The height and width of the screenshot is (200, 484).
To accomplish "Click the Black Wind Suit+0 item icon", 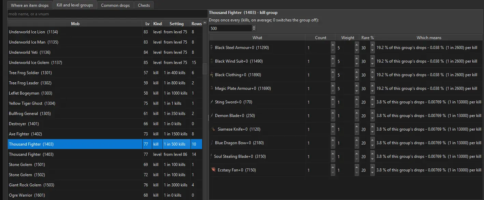I will (212, 61).
